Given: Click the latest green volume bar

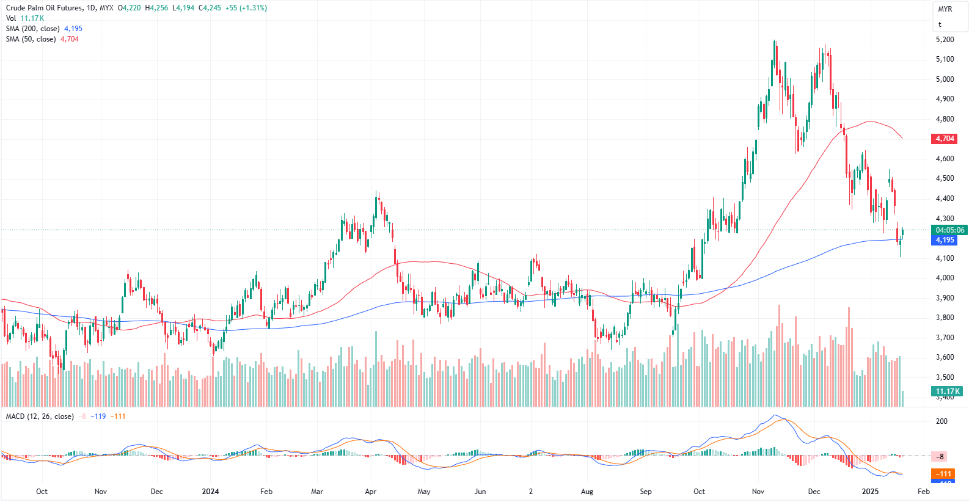Looking at the screenshot, I should (x=902, y=399).
